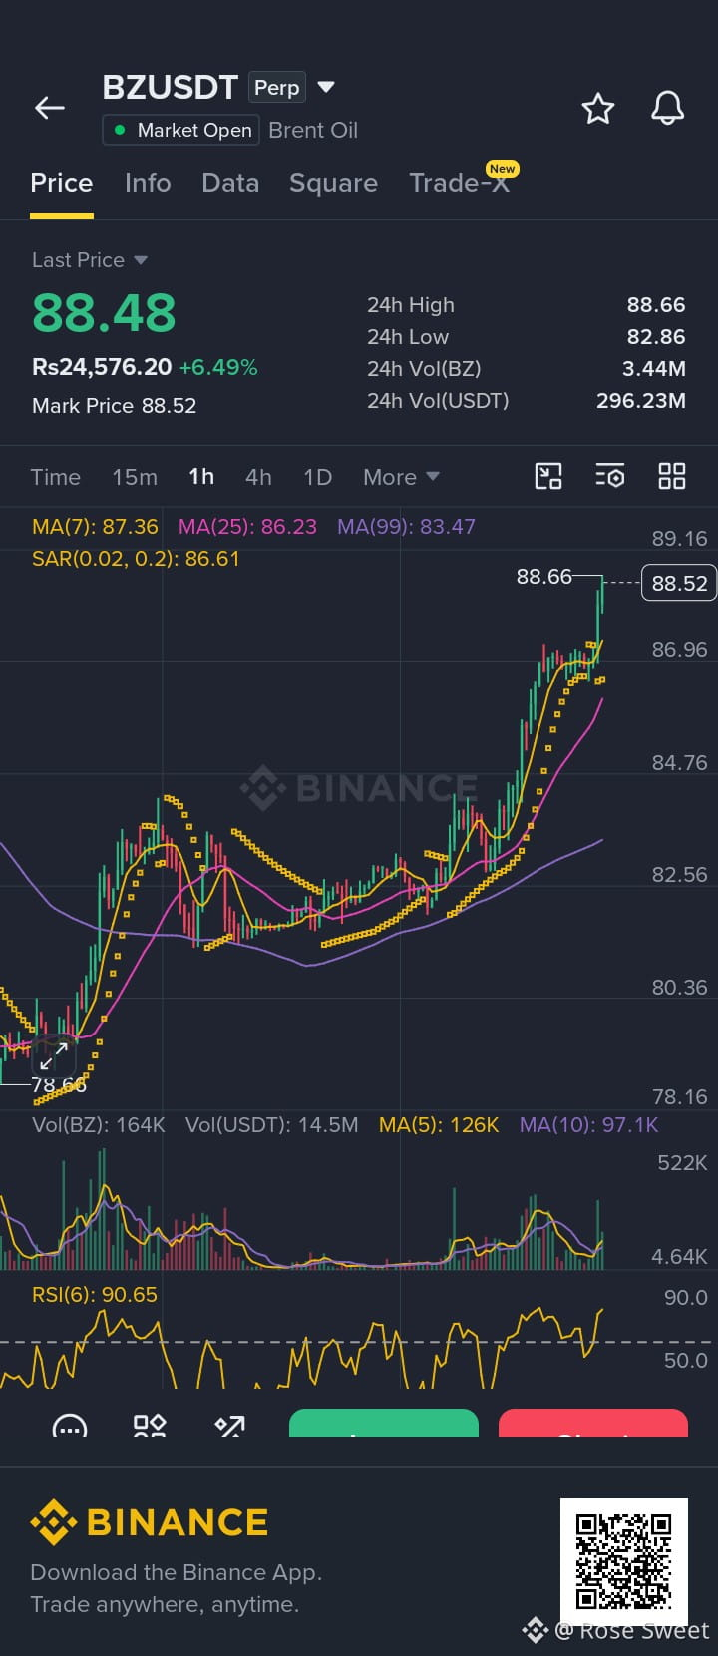Viewport: 718px width, 1656px height.
Task: Tap the green Long buy button
Action: coord(384,1424)
